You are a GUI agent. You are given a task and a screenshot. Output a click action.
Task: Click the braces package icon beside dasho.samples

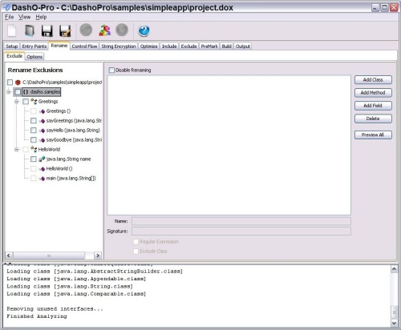pyautogui.click(x=26, y=92)
